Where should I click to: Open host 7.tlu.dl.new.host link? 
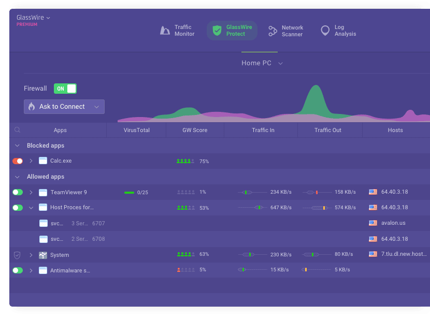click(404, 254)
